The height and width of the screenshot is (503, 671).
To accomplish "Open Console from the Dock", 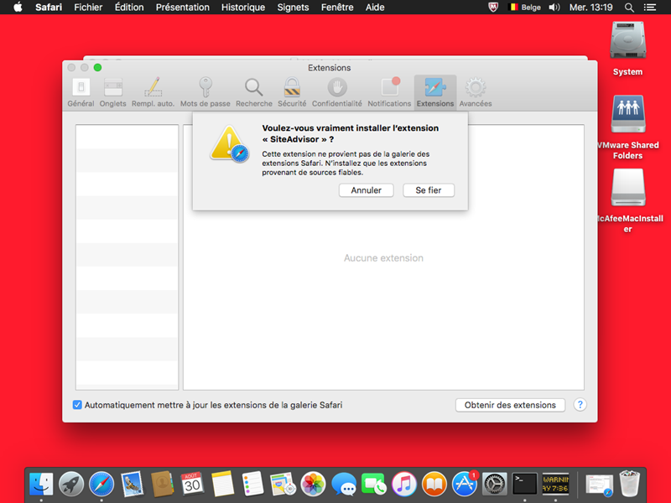I will [x=555, y=485].
